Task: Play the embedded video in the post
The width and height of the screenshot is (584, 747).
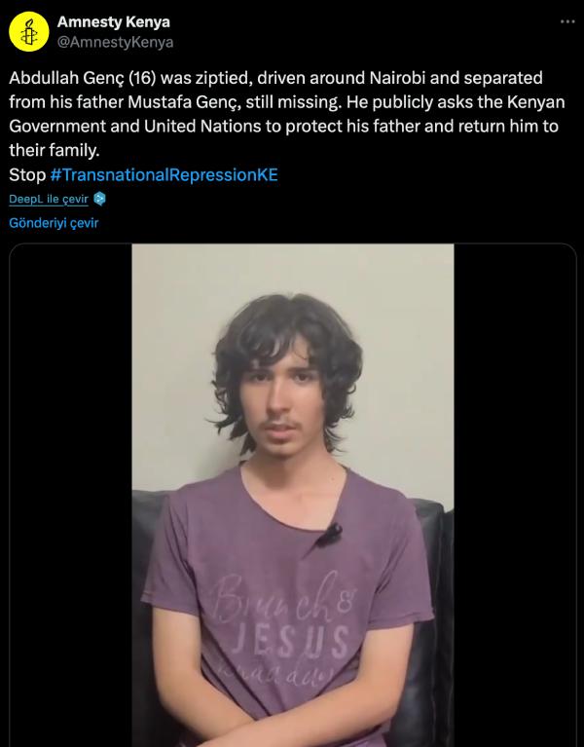Action: point(293,495)
